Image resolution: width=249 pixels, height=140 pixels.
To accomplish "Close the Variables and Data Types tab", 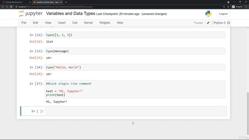I will point(61,2).
